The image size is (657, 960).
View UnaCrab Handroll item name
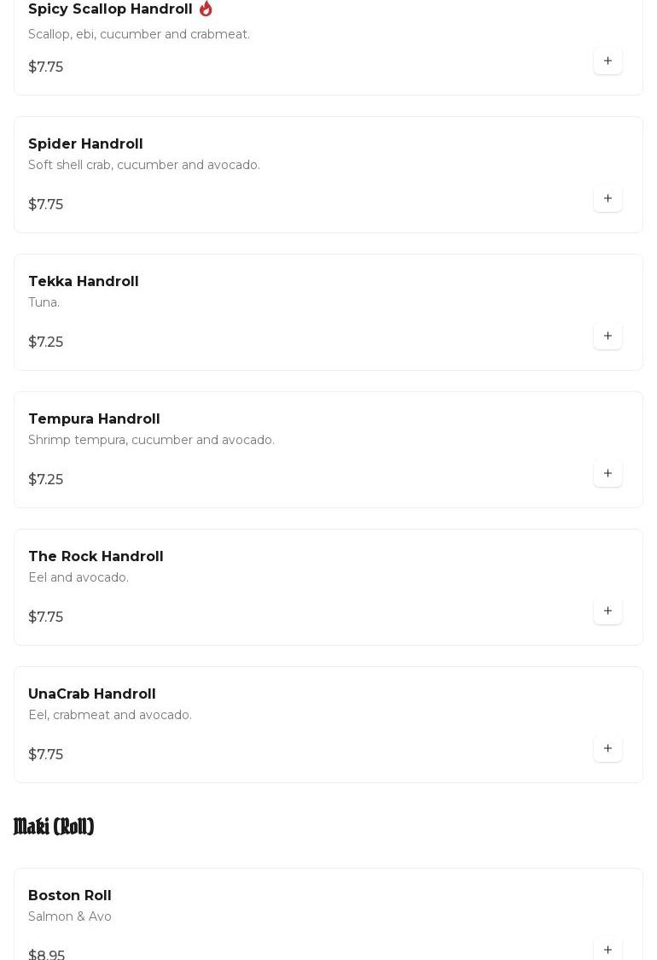click(x=92, y=694)
